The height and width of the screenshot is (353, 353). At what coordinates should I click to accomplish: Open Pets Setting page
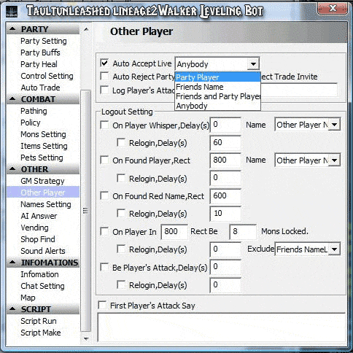(42, 158)
